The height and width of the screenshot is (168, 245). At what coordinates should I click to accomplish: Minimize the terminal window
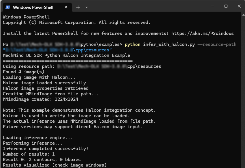tap(213, 6)
